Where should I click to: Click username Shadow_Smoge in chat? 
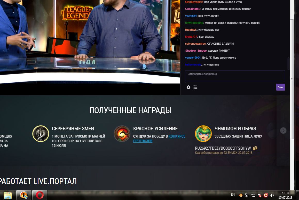click(196, 51)
